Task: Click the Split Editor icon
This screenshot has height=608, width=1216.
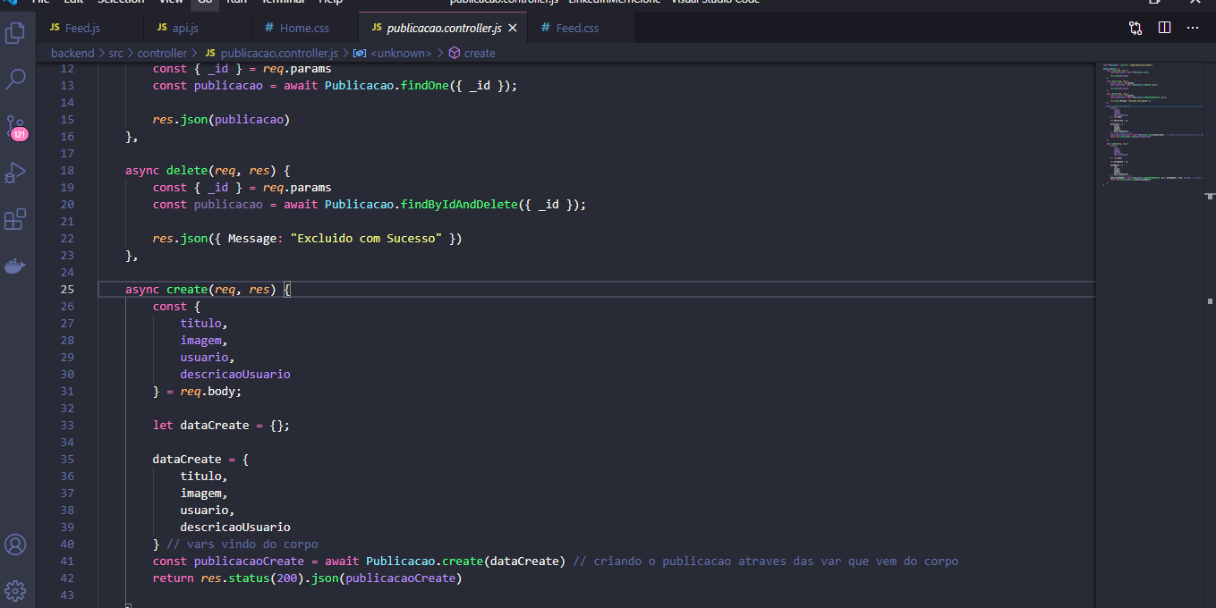Action: [1164, 28]
